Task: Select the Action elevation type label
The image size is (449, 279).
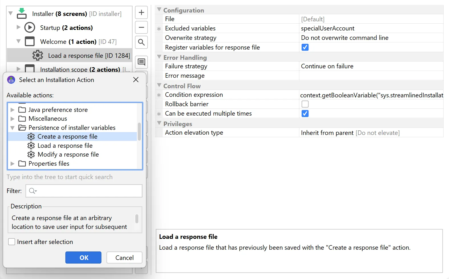Action: (x=194, y=133)
